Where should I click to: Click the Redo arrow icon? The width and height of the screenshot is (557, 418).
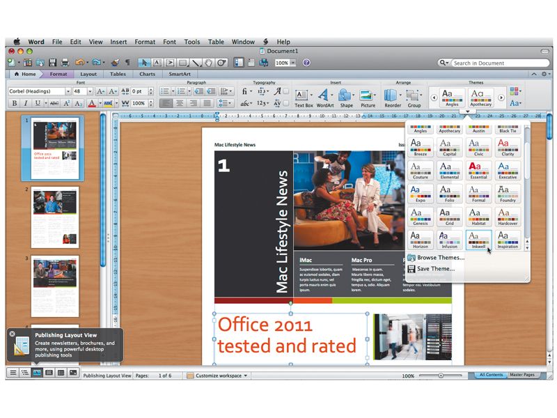click(96, 63)
